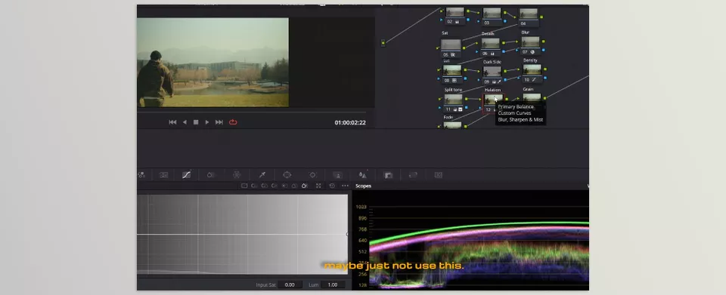Click the Lum value field
The image size is (726, 295).
tap(333, 285)
